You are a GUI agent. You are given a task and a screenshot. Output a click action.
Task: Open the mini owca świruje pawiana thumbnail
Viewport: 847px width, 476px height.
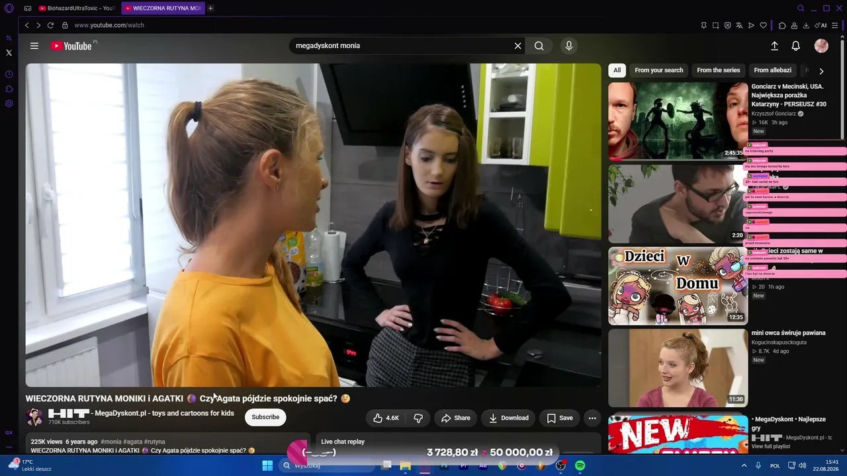pyautogui.click(x=678, y=368)
